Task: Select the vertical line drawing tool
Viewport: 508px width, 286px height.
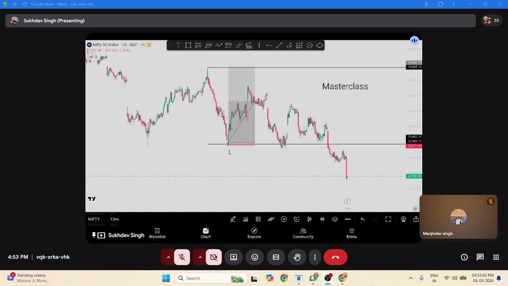Action: click(x=259, y=45)
